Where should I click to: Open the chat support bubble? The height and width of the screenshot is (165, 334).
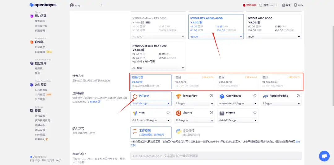(x=324, y=156)
